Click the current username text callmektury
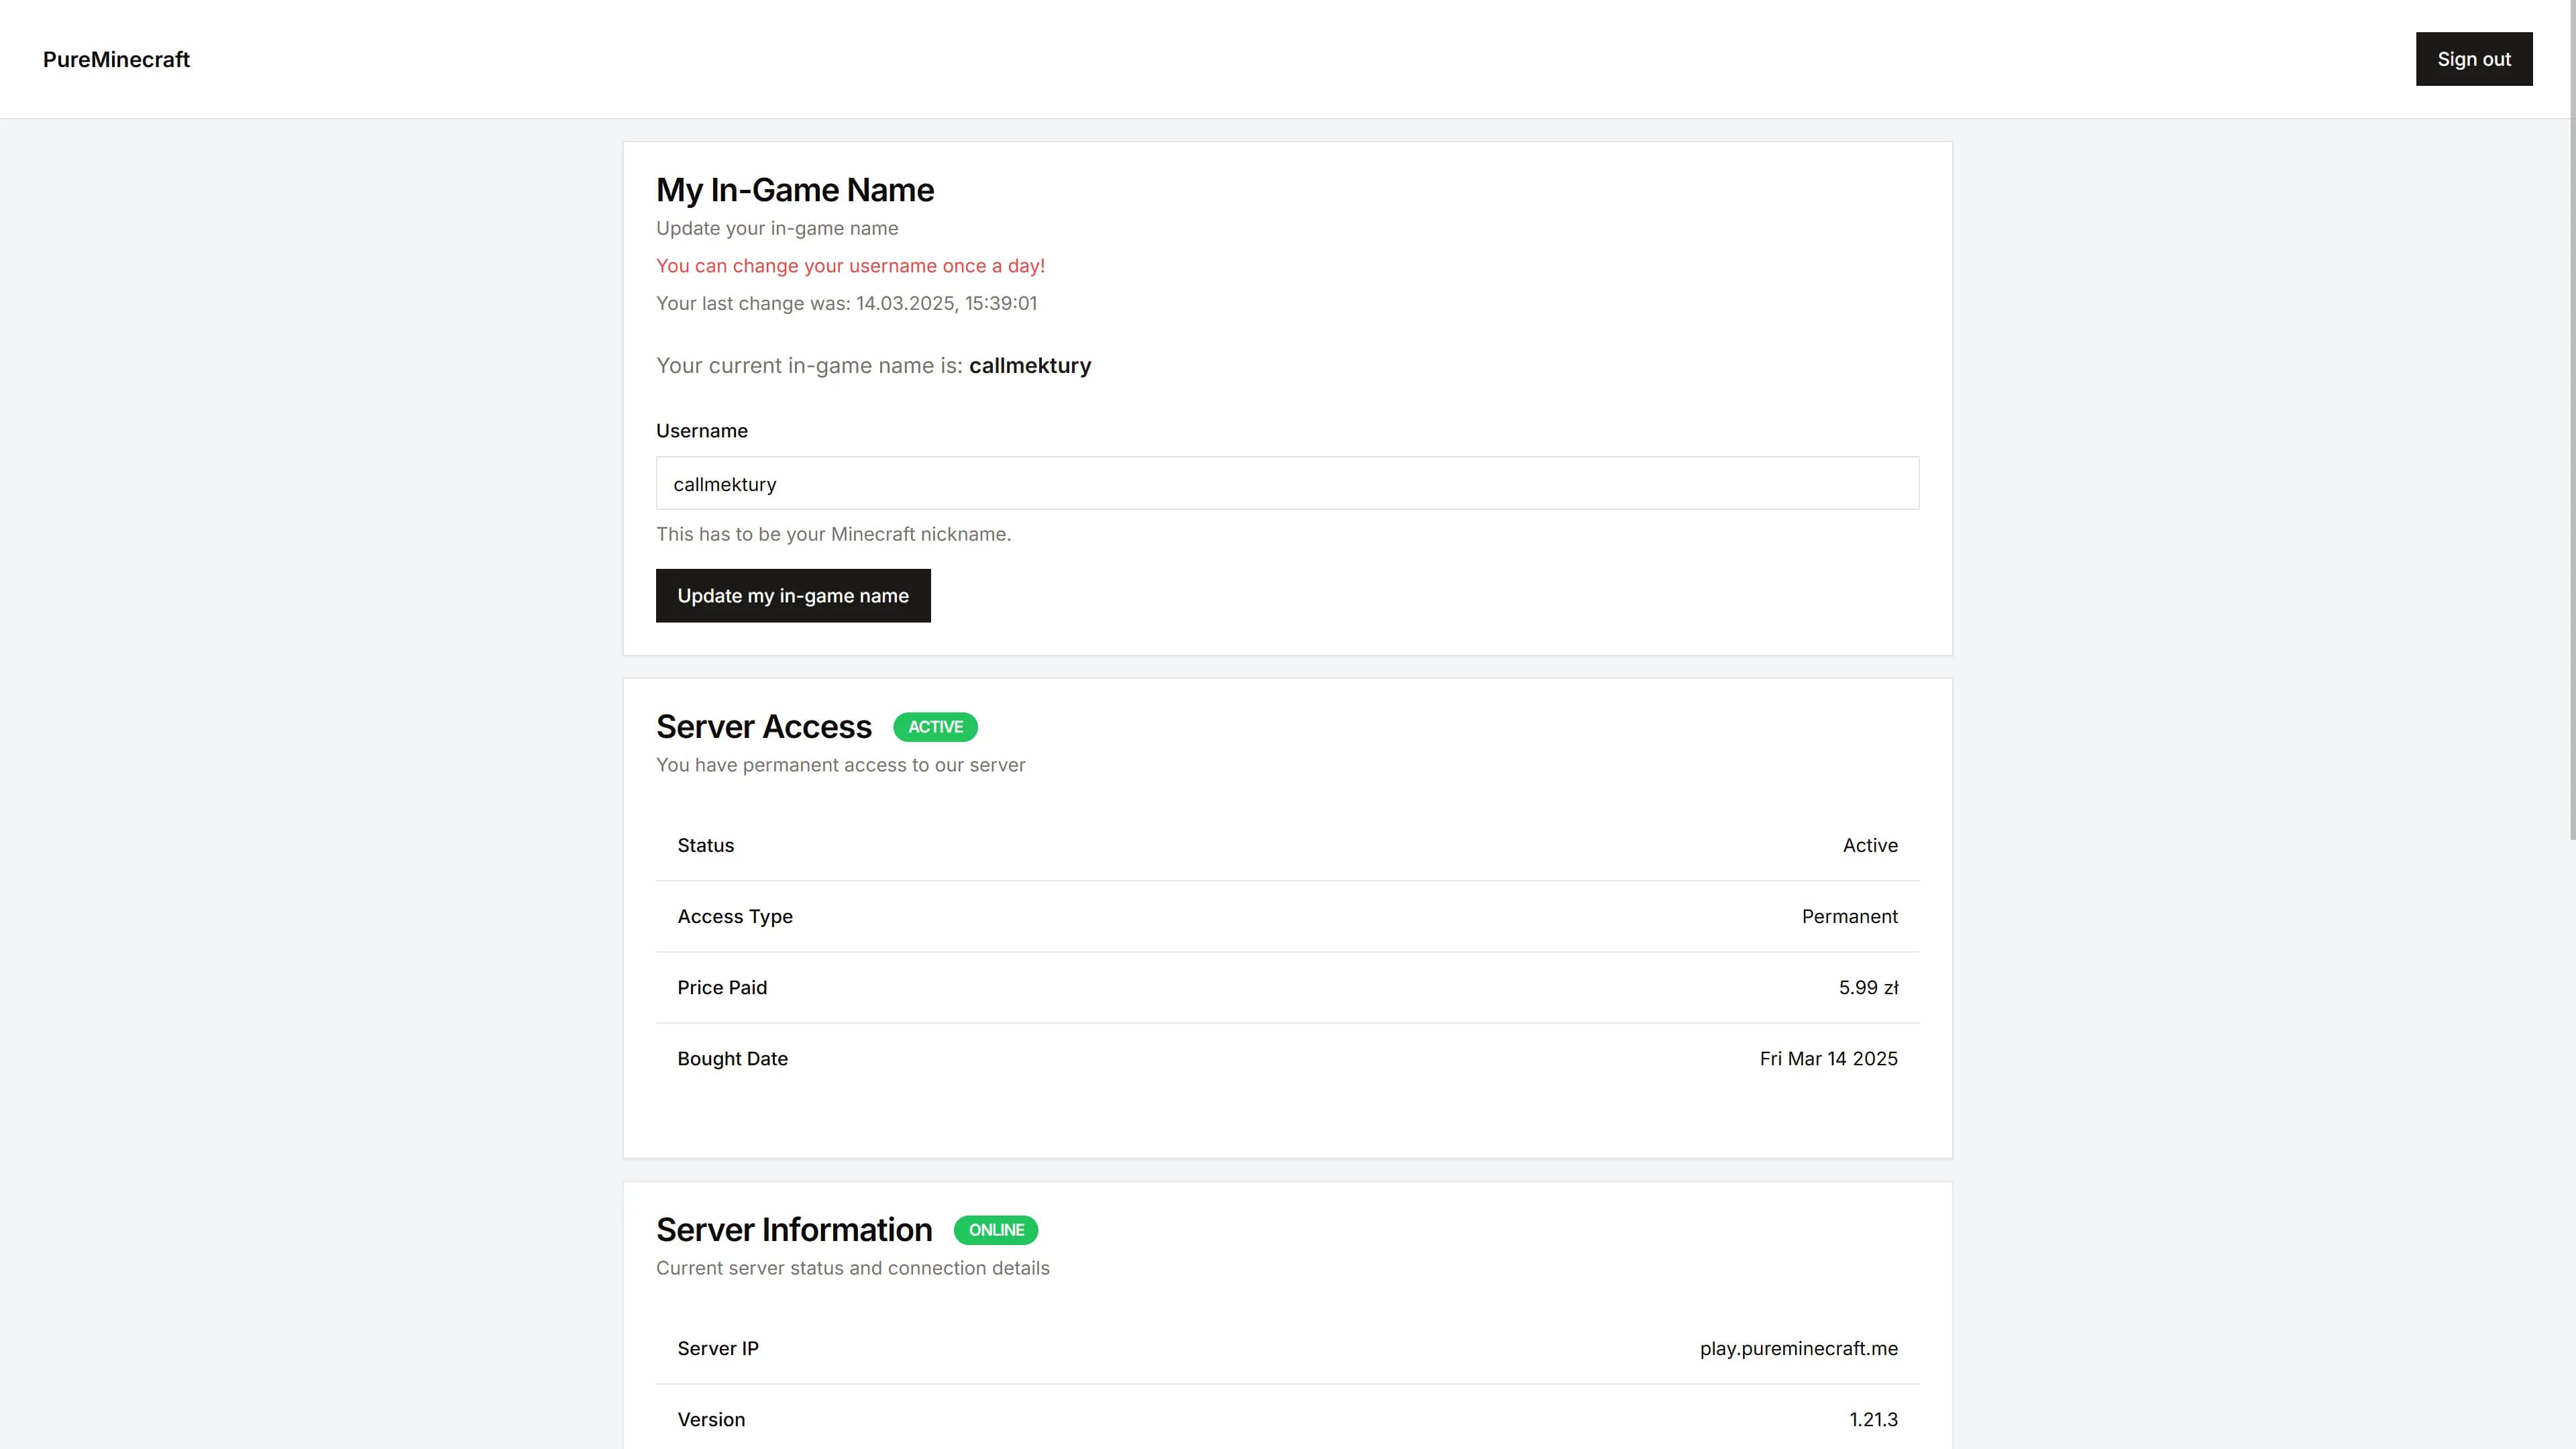Image resolution: width=2576 pixels, height=1449 pixels. tap(1030, 365)
